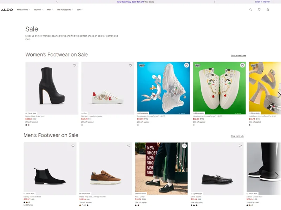
Task: Open Bugs Bunny sneaker image
Action: pyautogui.click(x=163, y=88)
